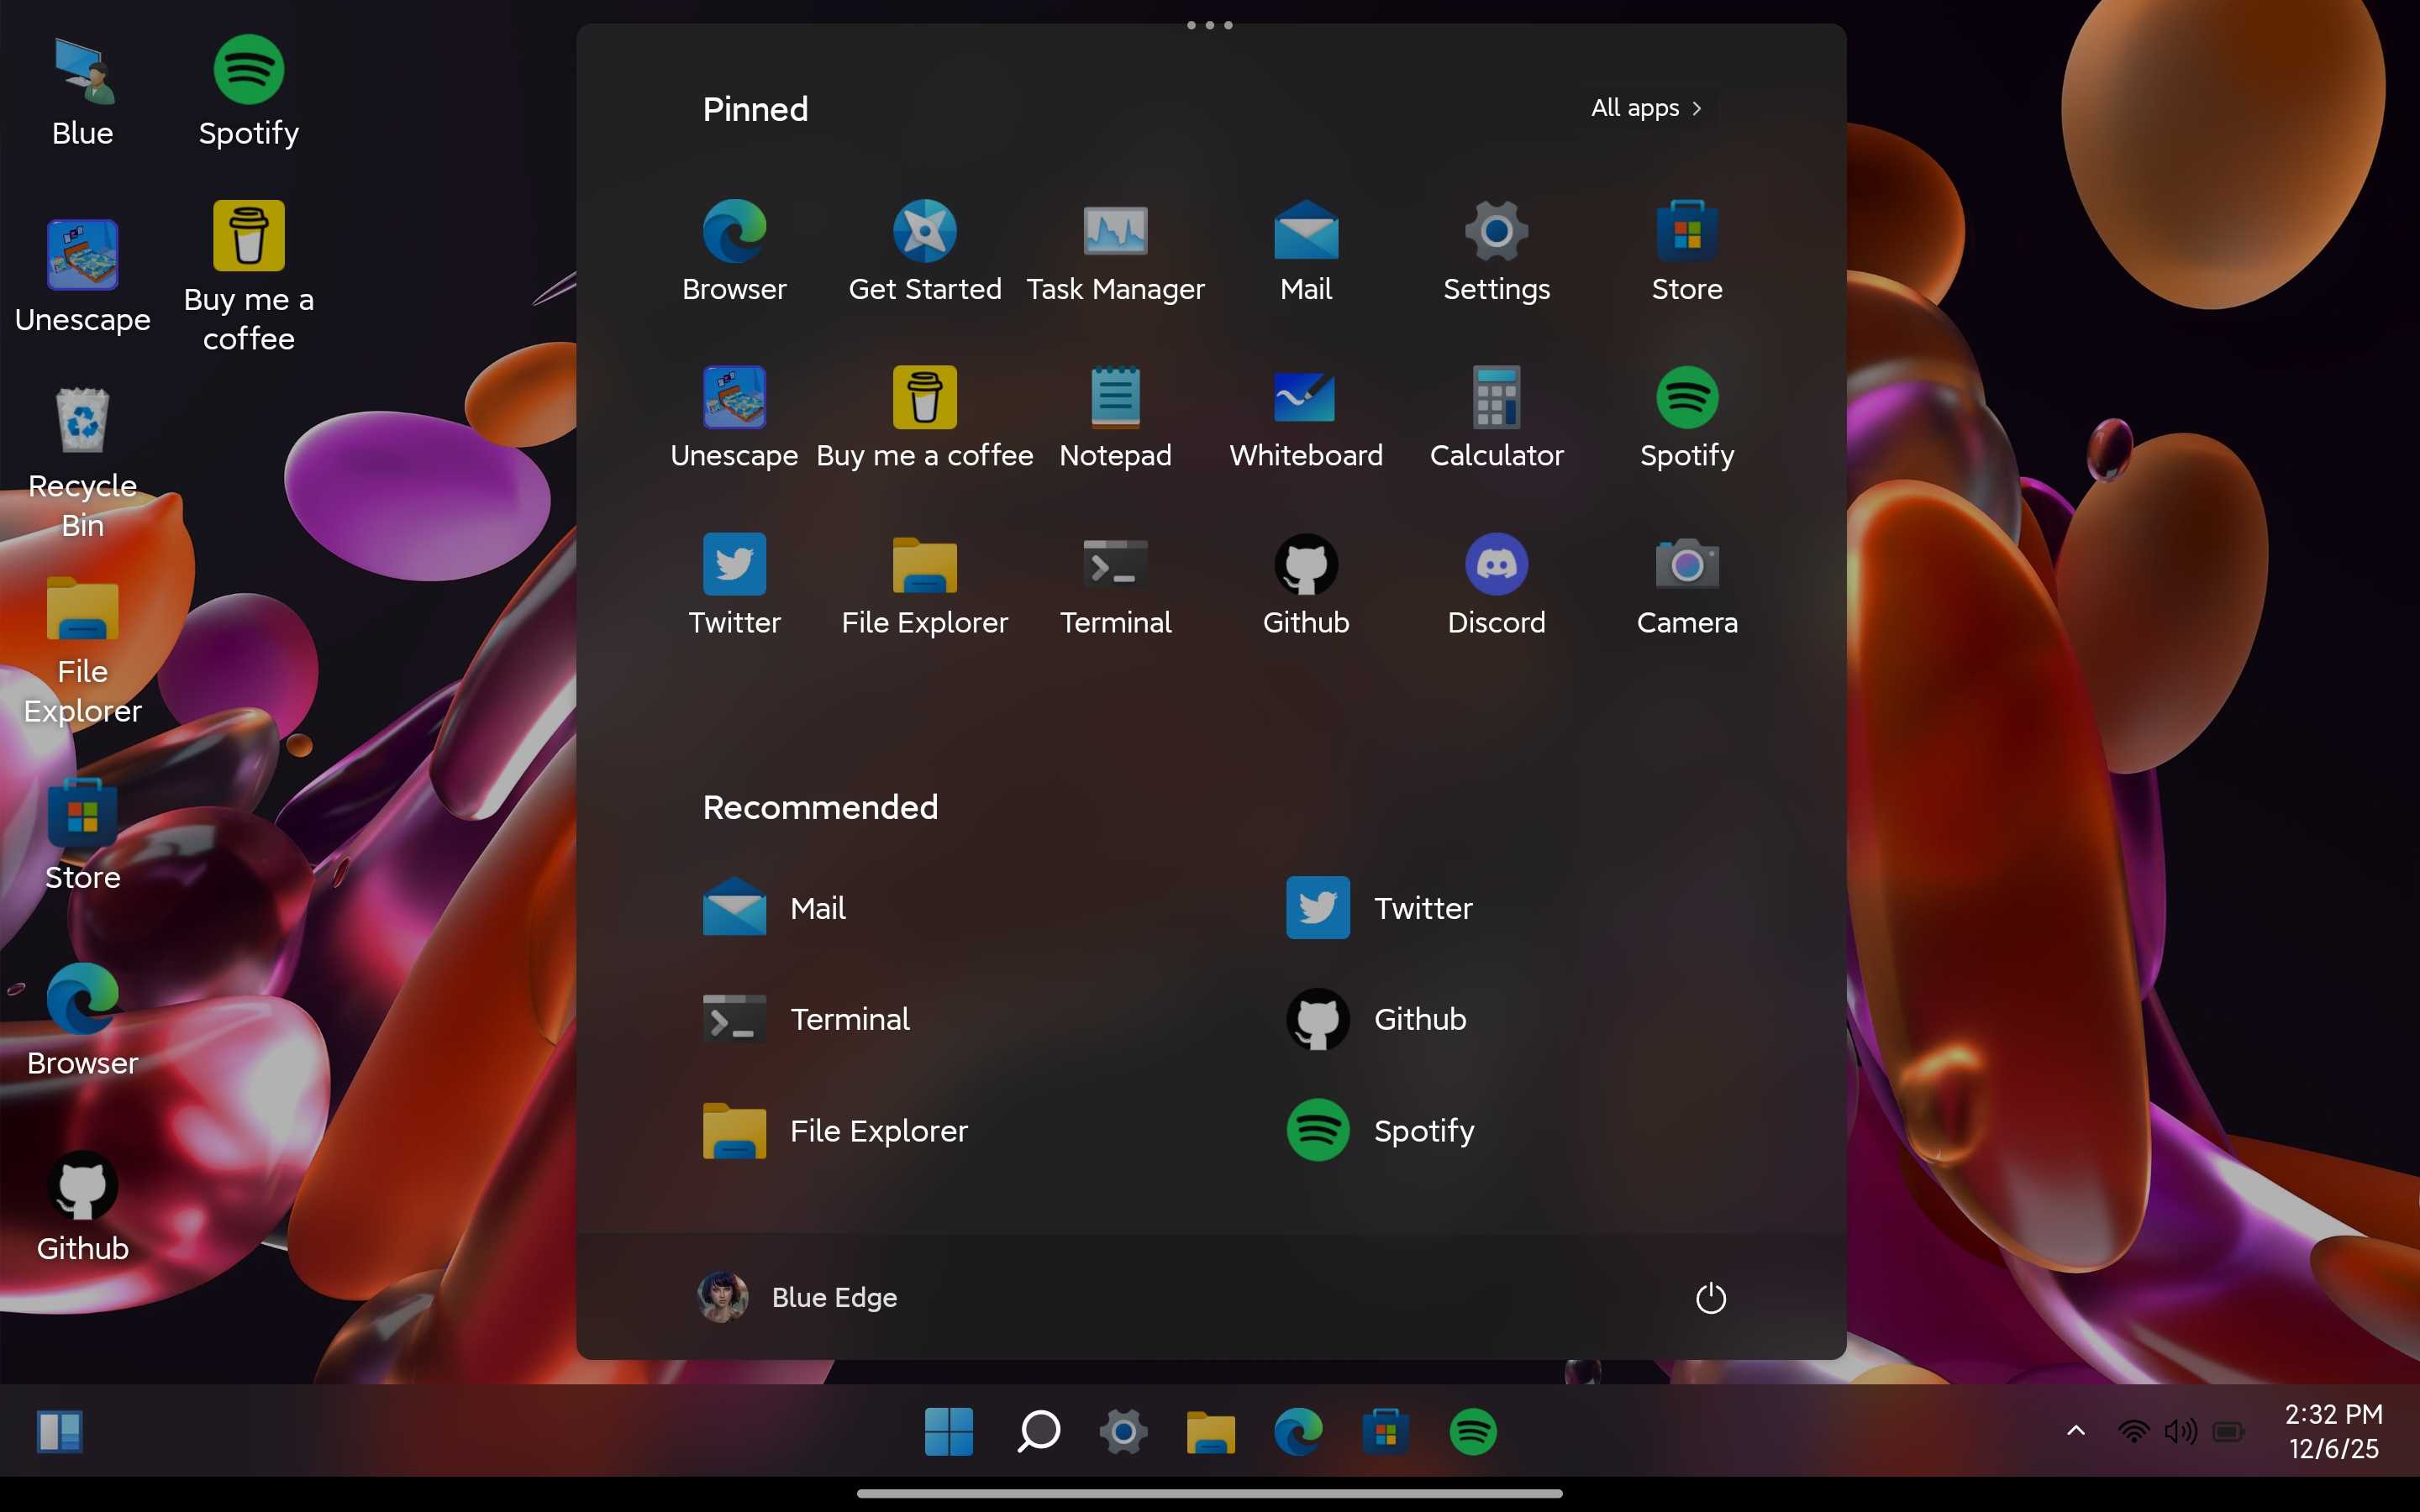The height and width of the screenshot is (1512, 2420).
Task: Show hidden icons tray chevron
Action: [2076, 1431]
